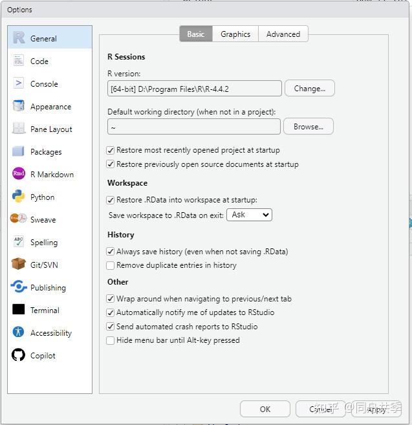Enable Remove duplicate entries in history

pyautogui.click(x=111, y=265)
